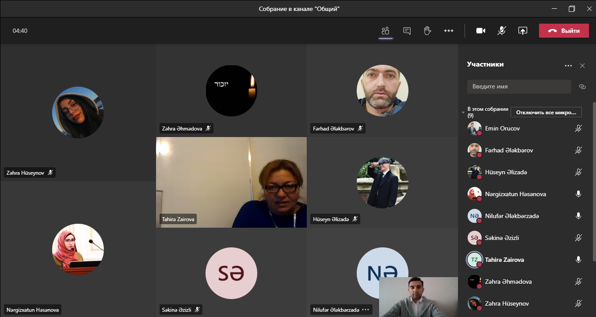
Task: Click Səkinə's SƏ avatar in participants list
Action: 474,238
